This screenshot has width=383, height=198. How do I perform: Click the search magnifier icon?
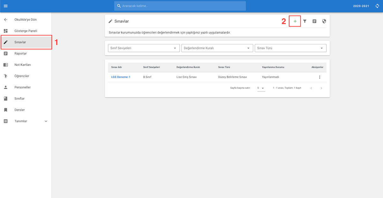119,6
